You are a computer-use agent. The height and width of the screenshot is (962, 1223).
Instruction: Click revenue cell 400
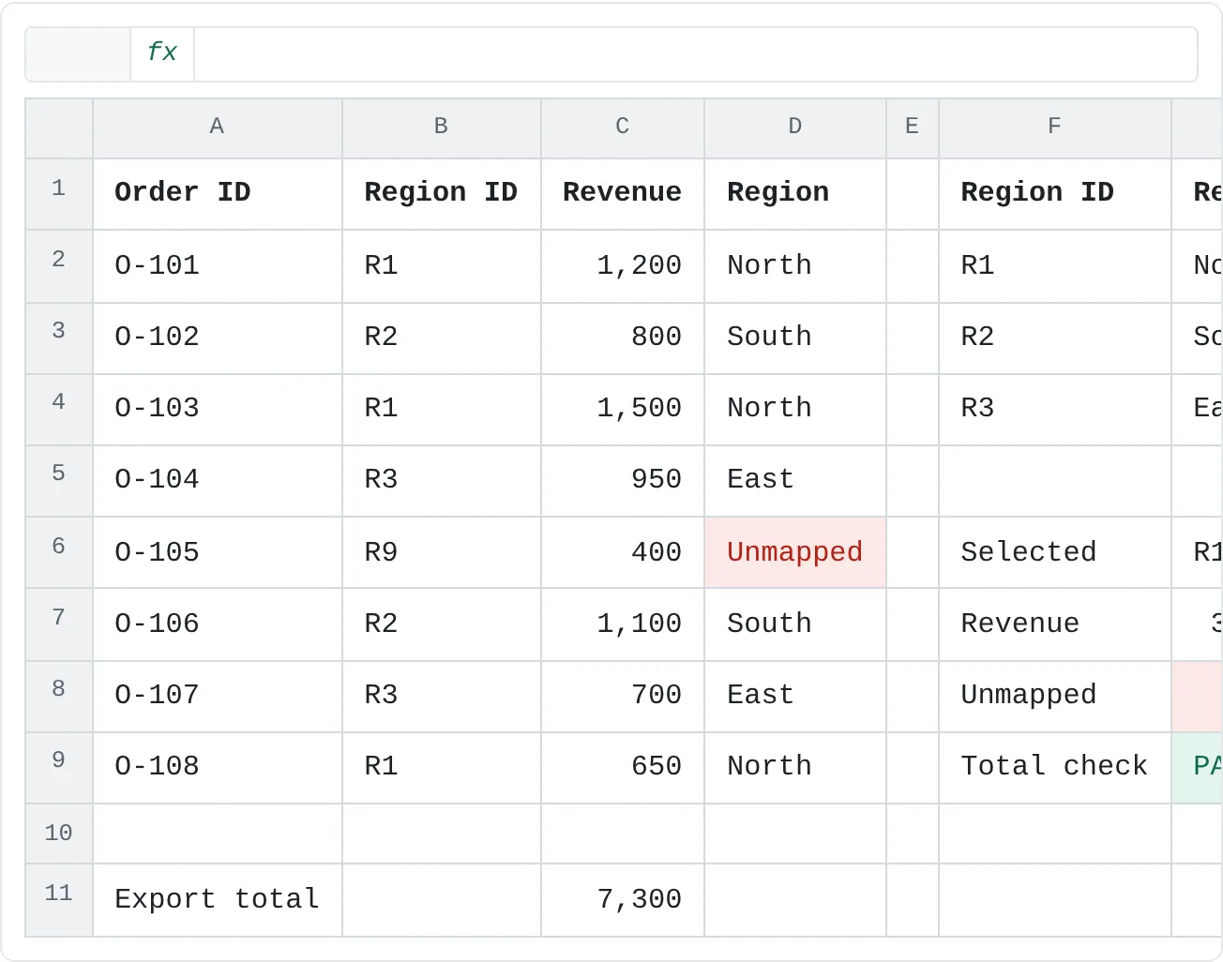click(623, 552)
